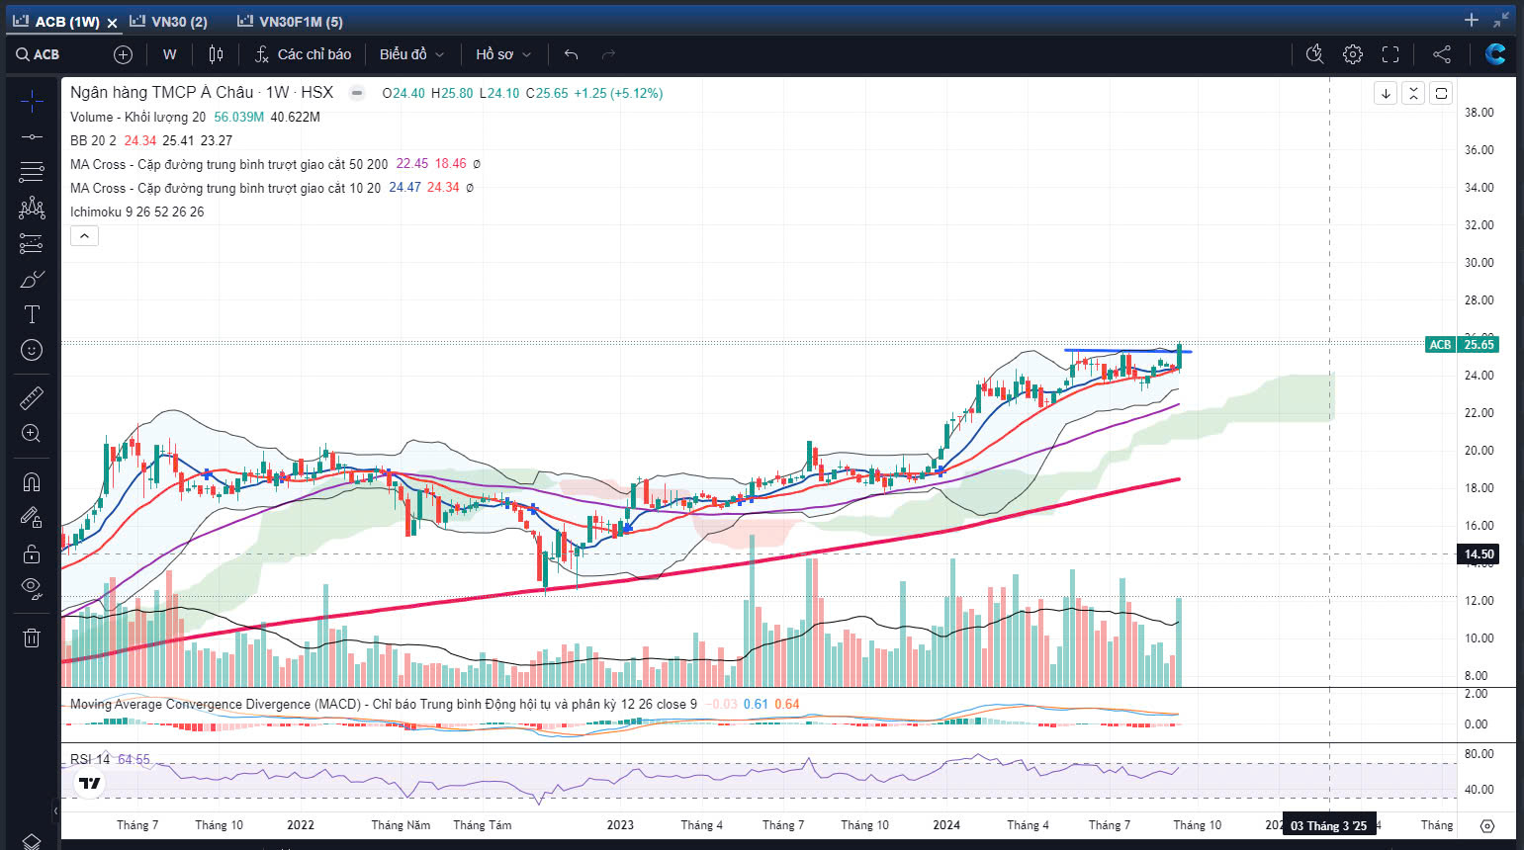Expand the Hồ sơ dropdown
Screen dimensions: 1524x850
[502, 54]
